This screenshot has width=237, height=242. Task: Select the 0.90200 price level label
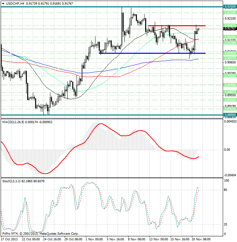pyautogui.click(x=230, y=76)
